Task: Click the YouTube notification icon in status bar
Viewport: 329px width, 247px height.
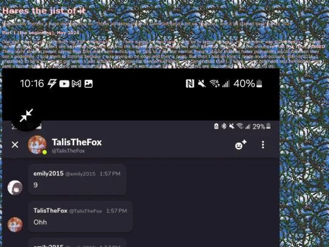Action: pos(64,84)
